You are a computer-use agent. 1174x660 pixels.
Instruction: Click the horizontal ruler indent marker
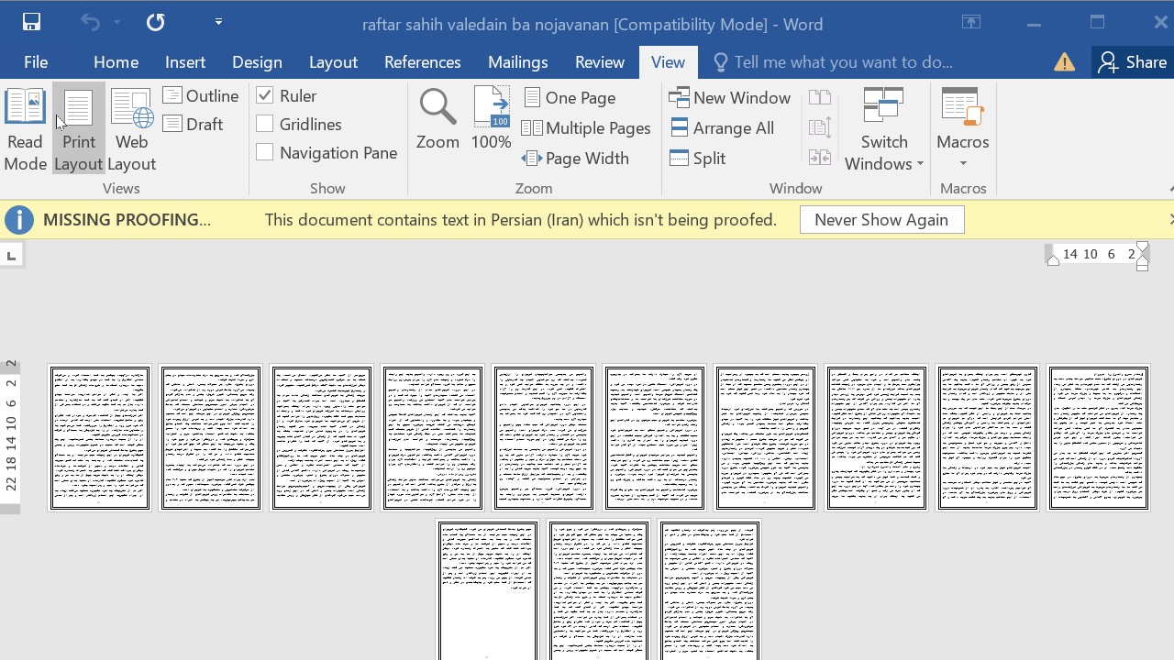tap(1142, 255)
